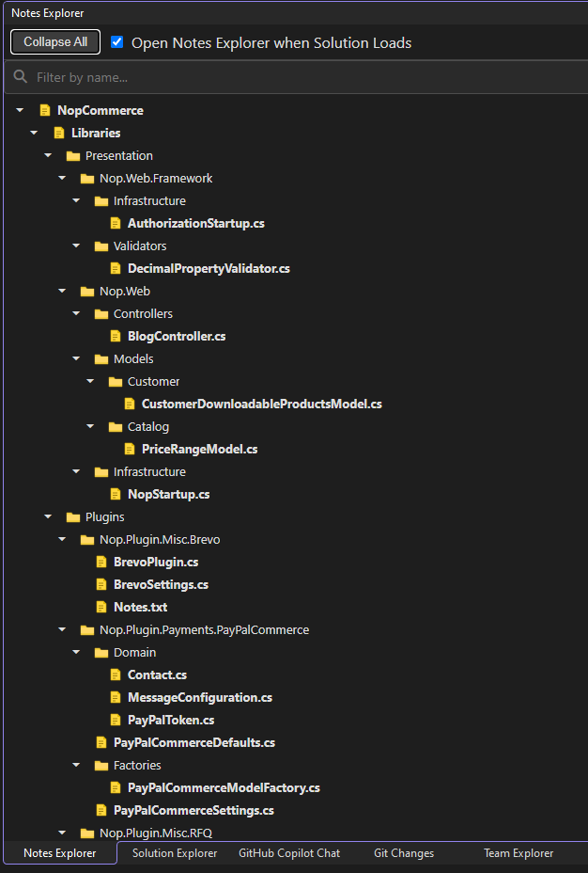Collapse the Domain folder
Screen dimensions: 588x873
coord(76,652)
